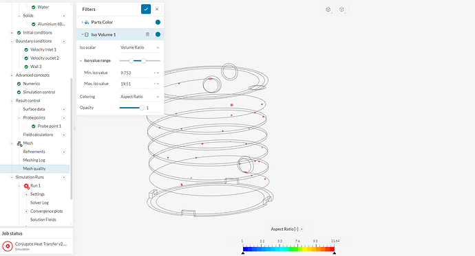Click Initial conditions green check icon
Viewport: 475px width, 256px height.
pos(19,33)
